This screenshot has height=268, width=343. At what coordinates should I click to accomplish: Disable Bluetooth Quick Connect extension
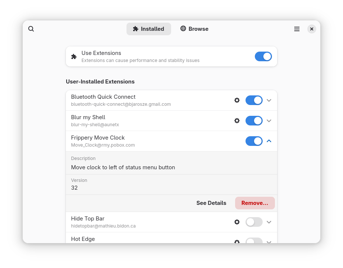[x=254, y=100]
